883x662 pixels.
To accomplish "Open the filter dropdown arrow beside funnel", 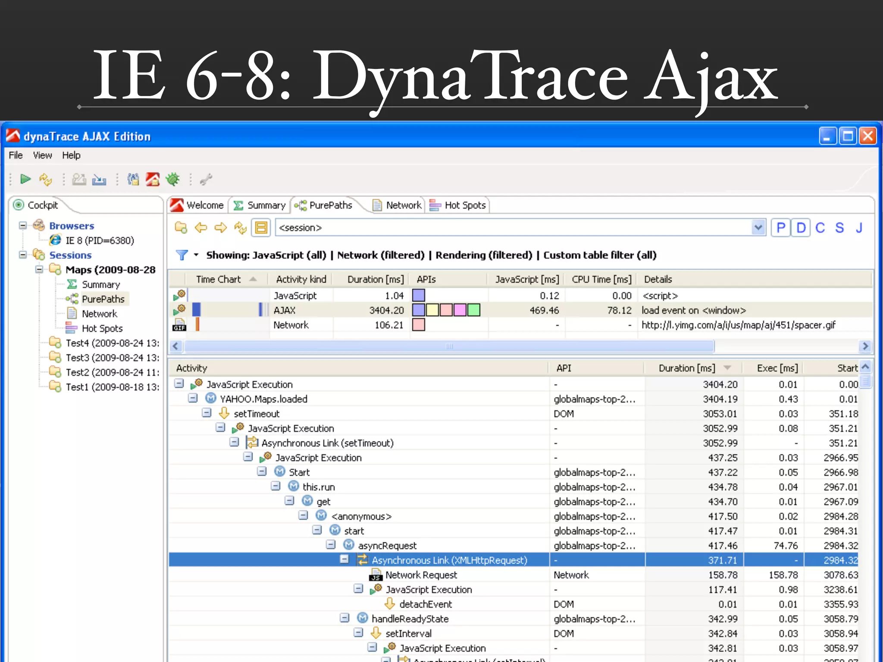I will 196,255.
